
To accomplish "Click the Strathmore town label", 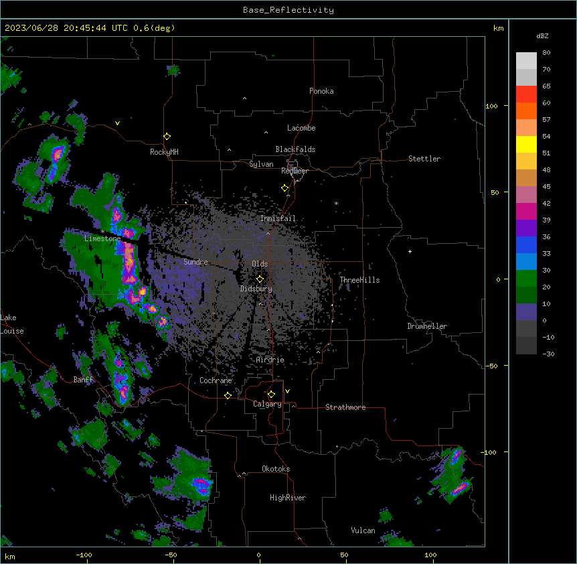I will click(345, 407).
